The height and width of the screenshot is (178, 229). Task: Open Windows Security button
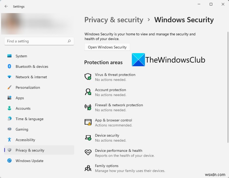(107, 47)
